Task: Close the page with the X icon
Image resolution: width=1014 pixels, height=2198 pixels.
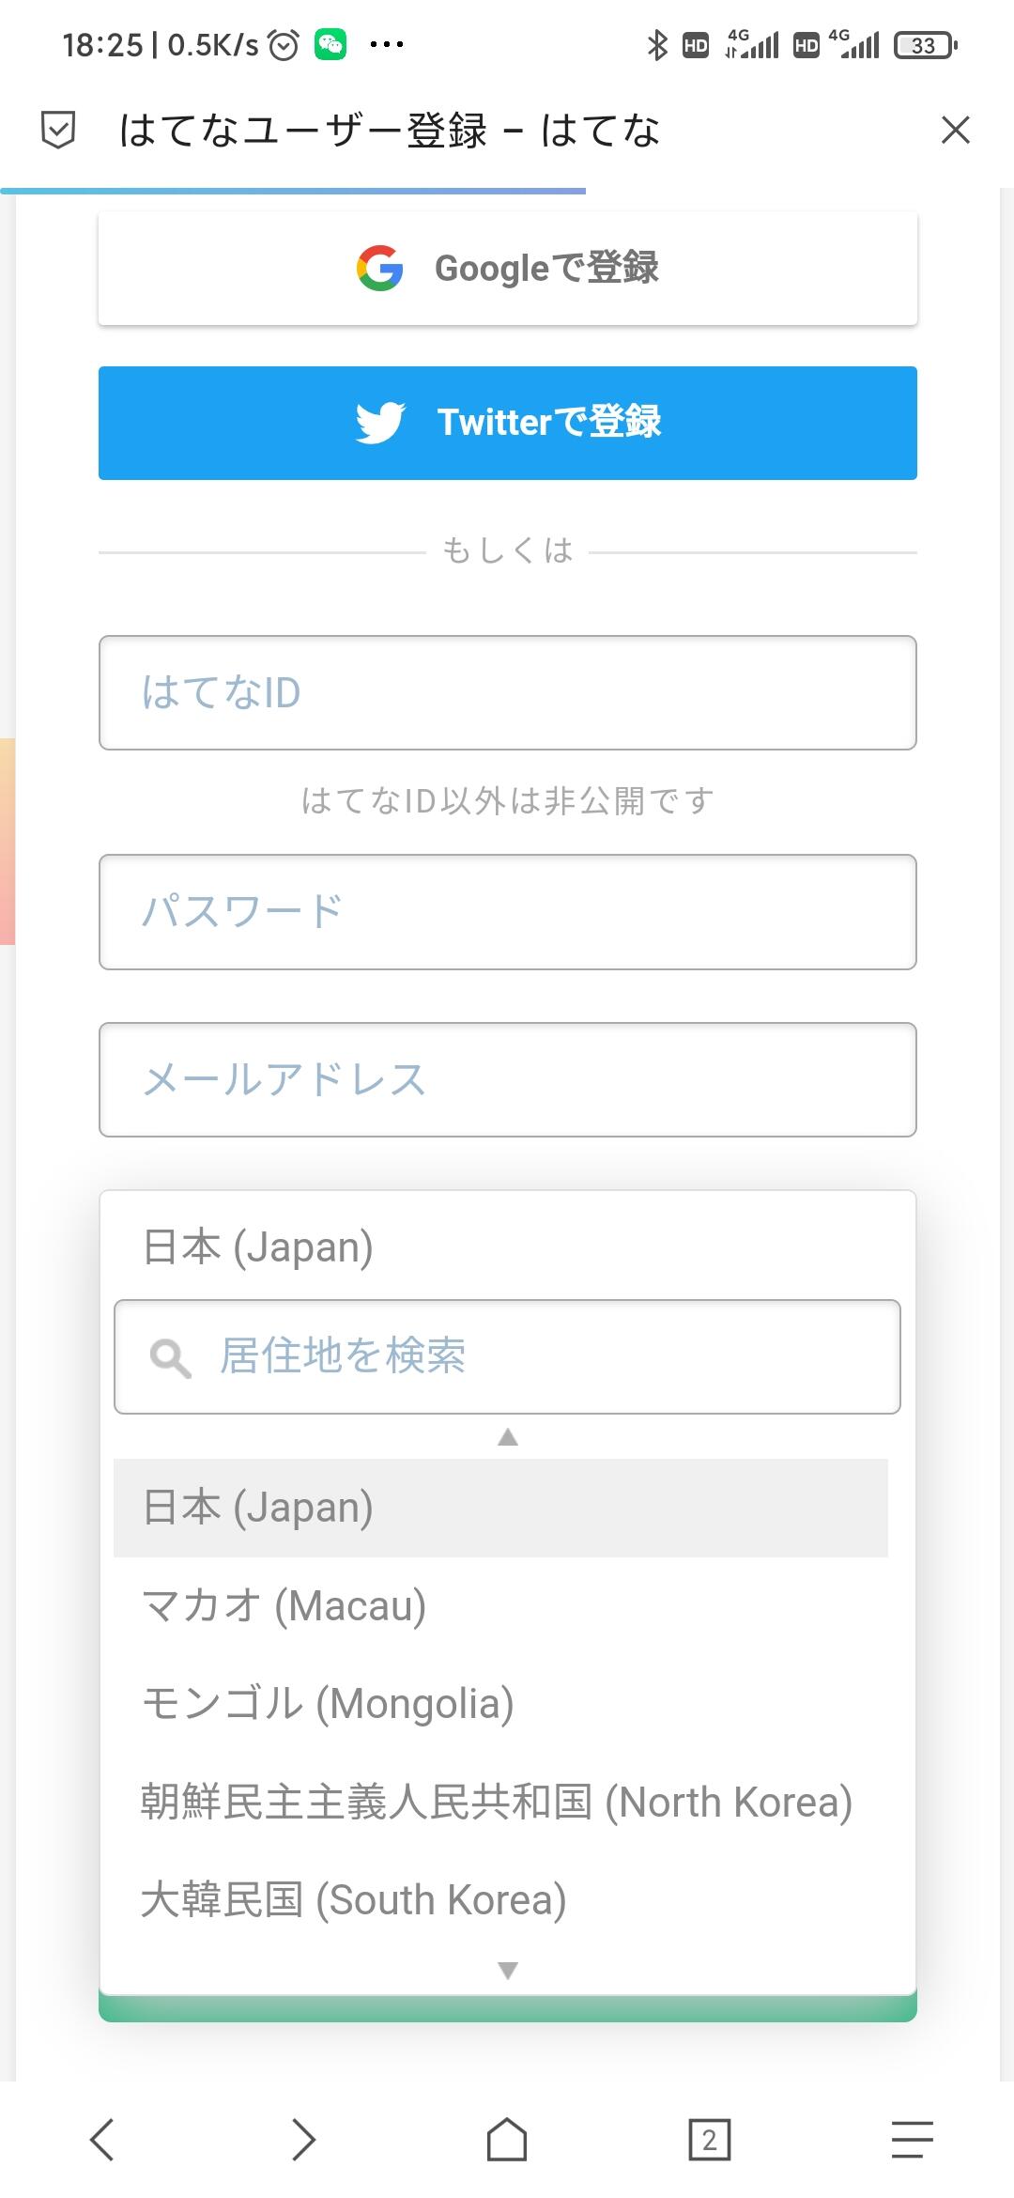Action: (955, 130)
